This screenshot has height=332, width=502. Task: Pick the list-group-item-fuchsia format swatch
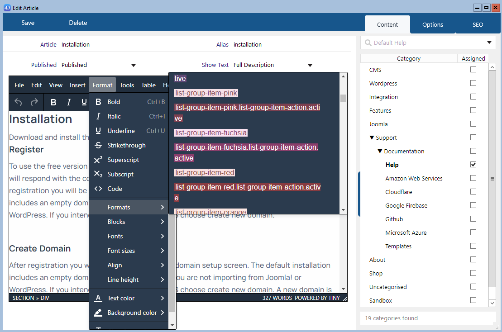211,133
